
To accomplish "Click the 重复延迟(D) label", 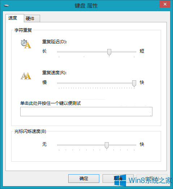I will coord(55,42).
